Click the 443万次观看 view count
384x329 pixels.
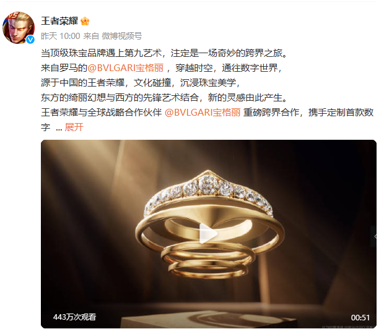click(74, 317)
